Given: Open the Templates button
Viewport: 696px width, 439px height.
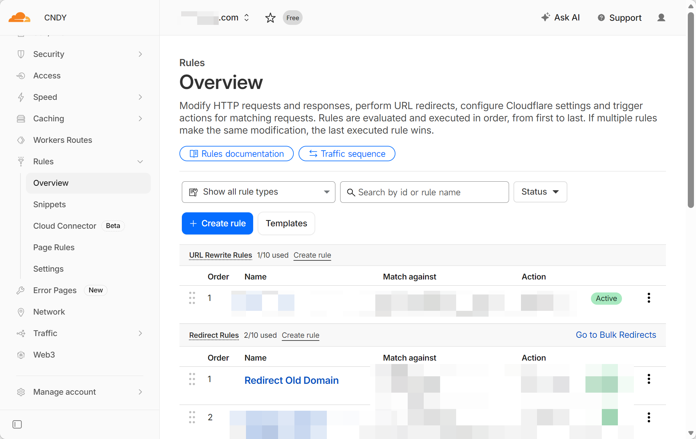Looking at the screenshot, I should 286,223.
